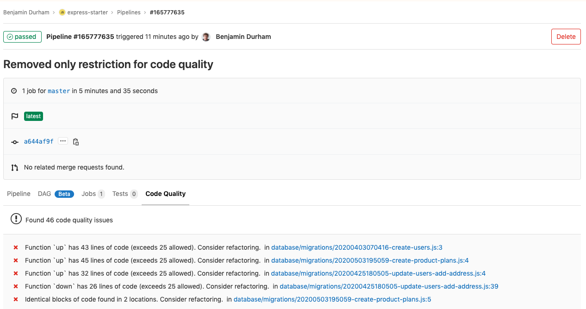This screenshot has width=586, height=309.
Task: Click 'No related merge requests found.' text
Action: 74,167
